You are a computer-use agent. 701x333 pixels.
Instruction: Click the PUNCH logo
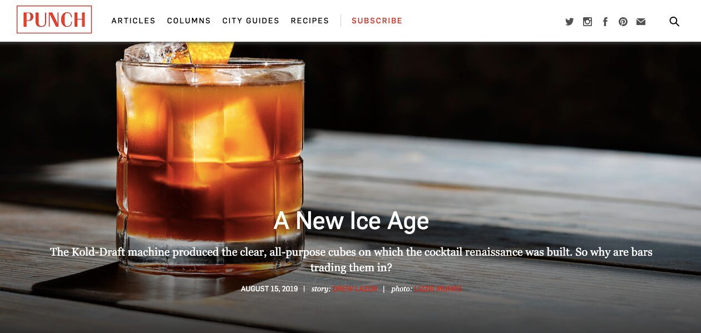pos(54,19)
